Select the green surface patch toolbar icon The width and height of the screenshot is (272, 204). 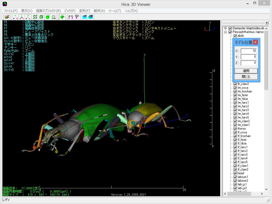pos(62,17)
